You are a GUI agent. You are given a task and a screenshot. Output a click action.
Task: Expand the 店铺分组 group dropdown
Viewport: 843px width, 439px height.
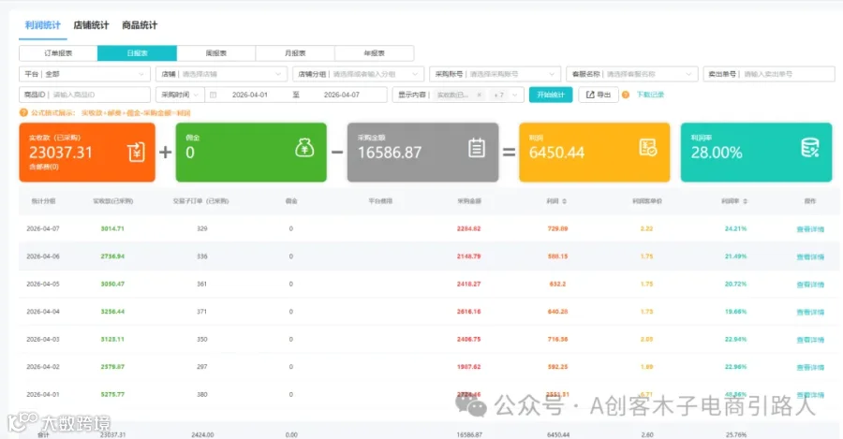pos(358,74)
